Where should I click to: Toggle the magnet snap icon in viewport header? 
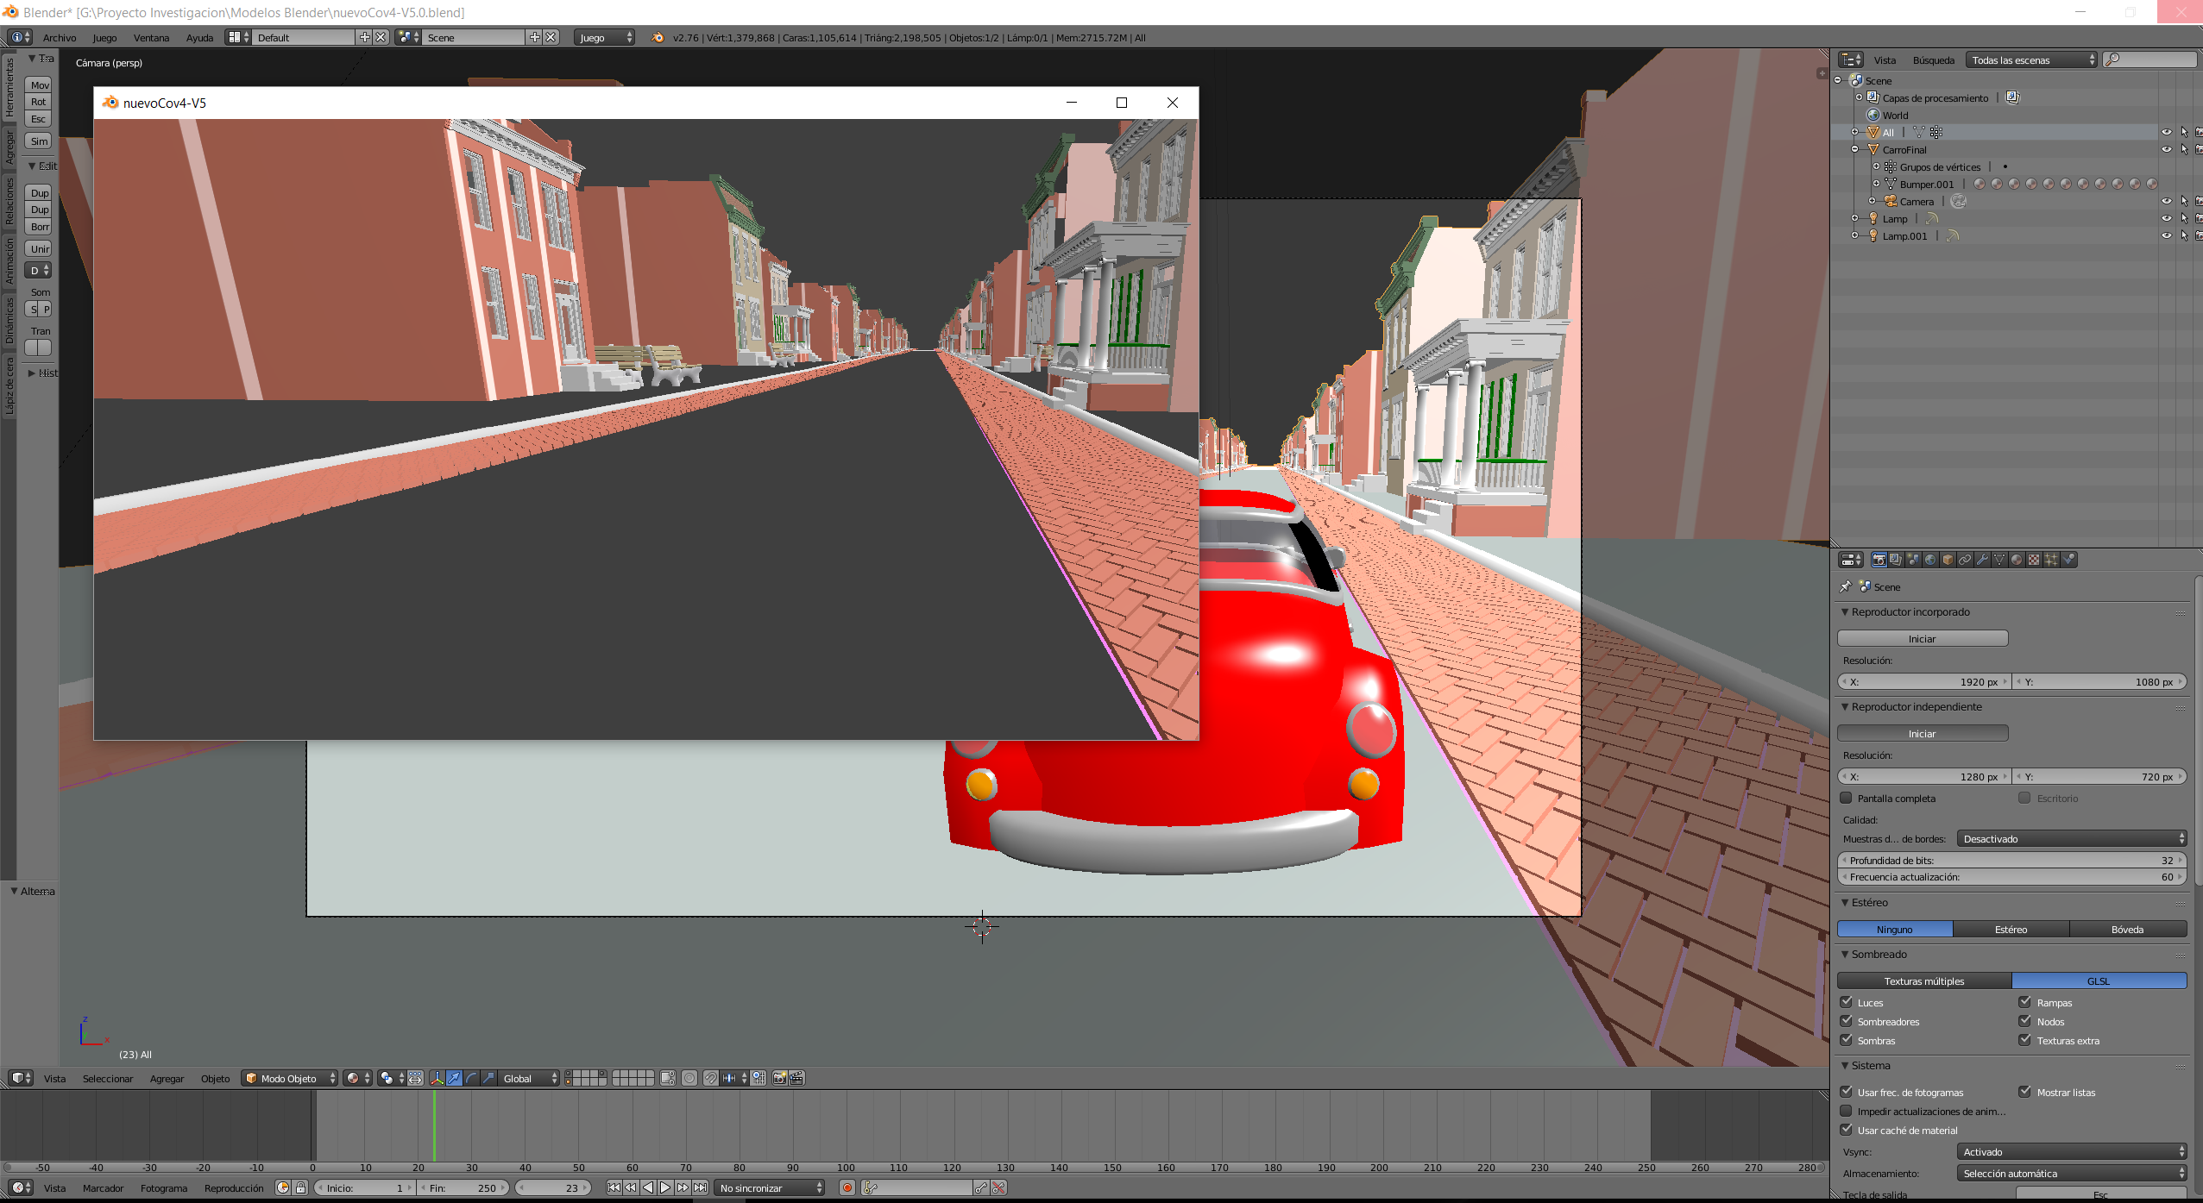pyautogui.click(x=710, y=1078)
